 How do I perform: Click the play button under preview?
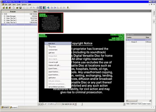click(68, 104)
